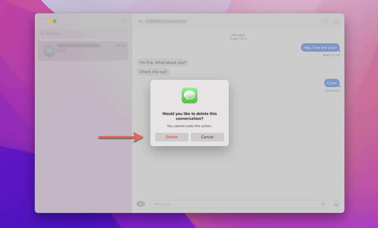Click the "Today 20:14" timestamp header
378x228 pixels.
pyautogui.click(x=238, y=39)
